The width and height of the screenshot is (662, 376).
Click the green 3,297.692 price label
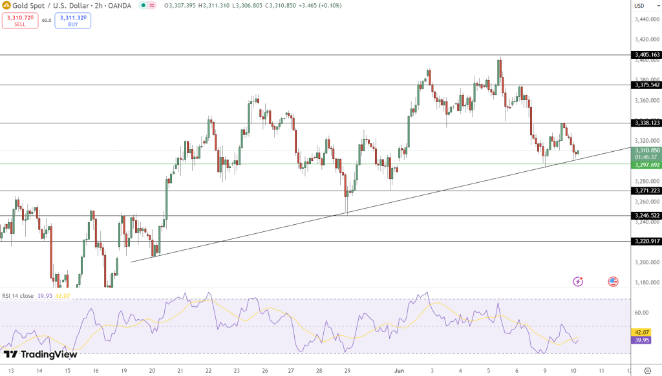click(x=646, y=165)
